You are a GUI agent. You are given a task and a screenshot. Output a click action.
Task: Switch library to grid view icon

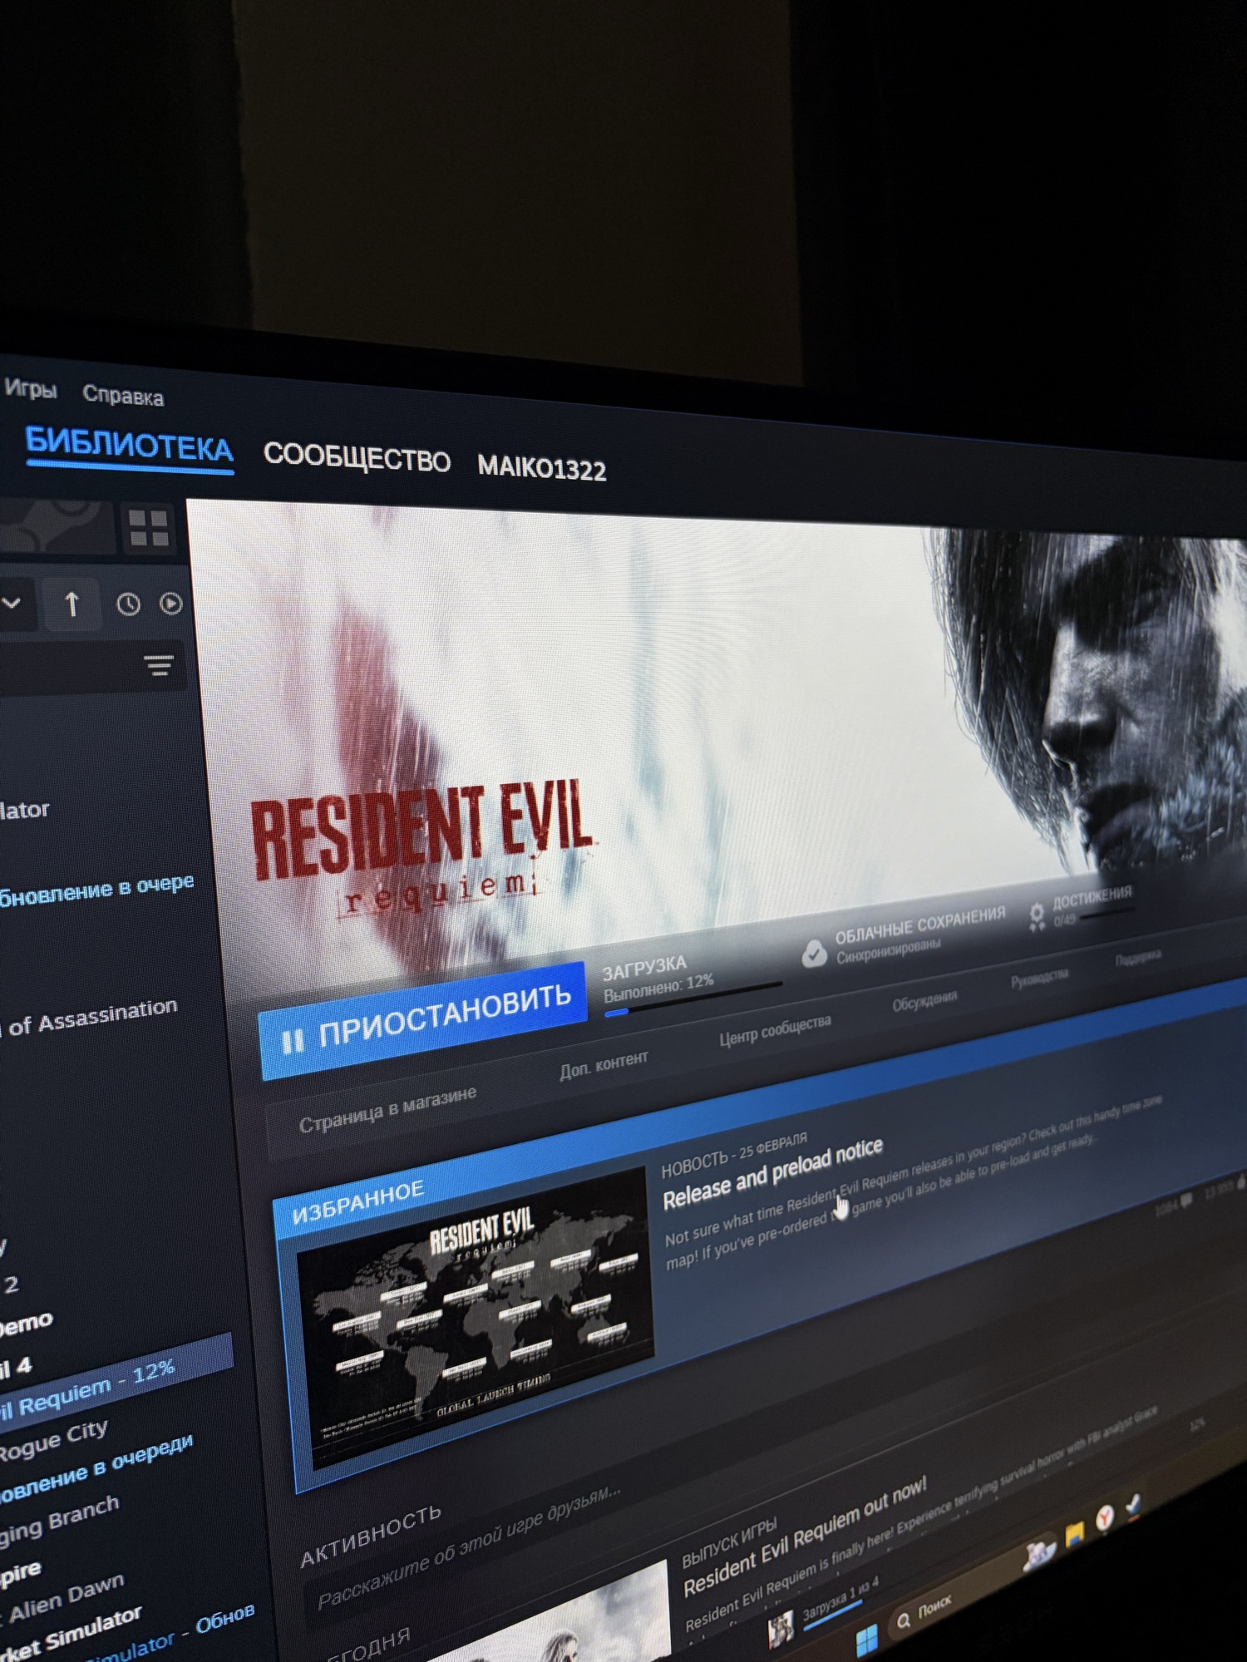(x=149, y=529)
